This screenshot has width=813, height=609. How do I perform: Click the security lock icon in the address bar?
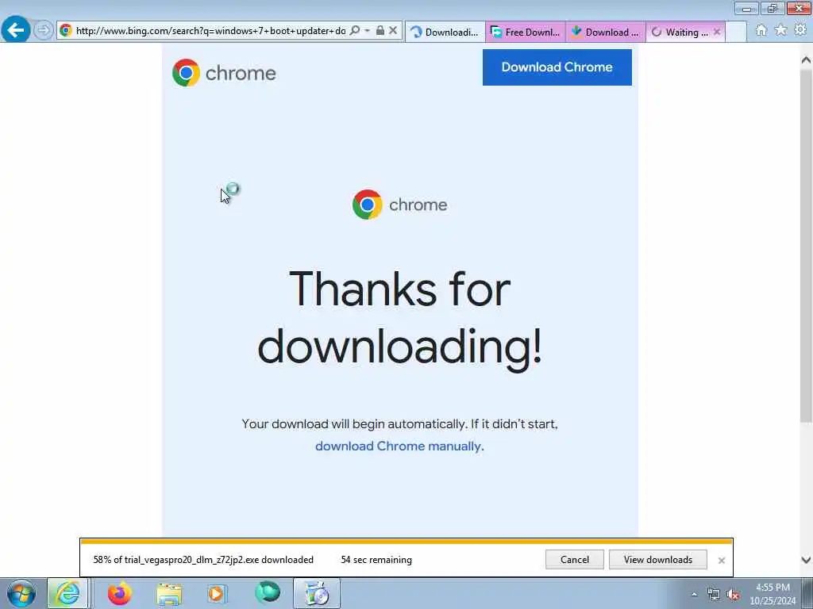click(x=380, y=31)
